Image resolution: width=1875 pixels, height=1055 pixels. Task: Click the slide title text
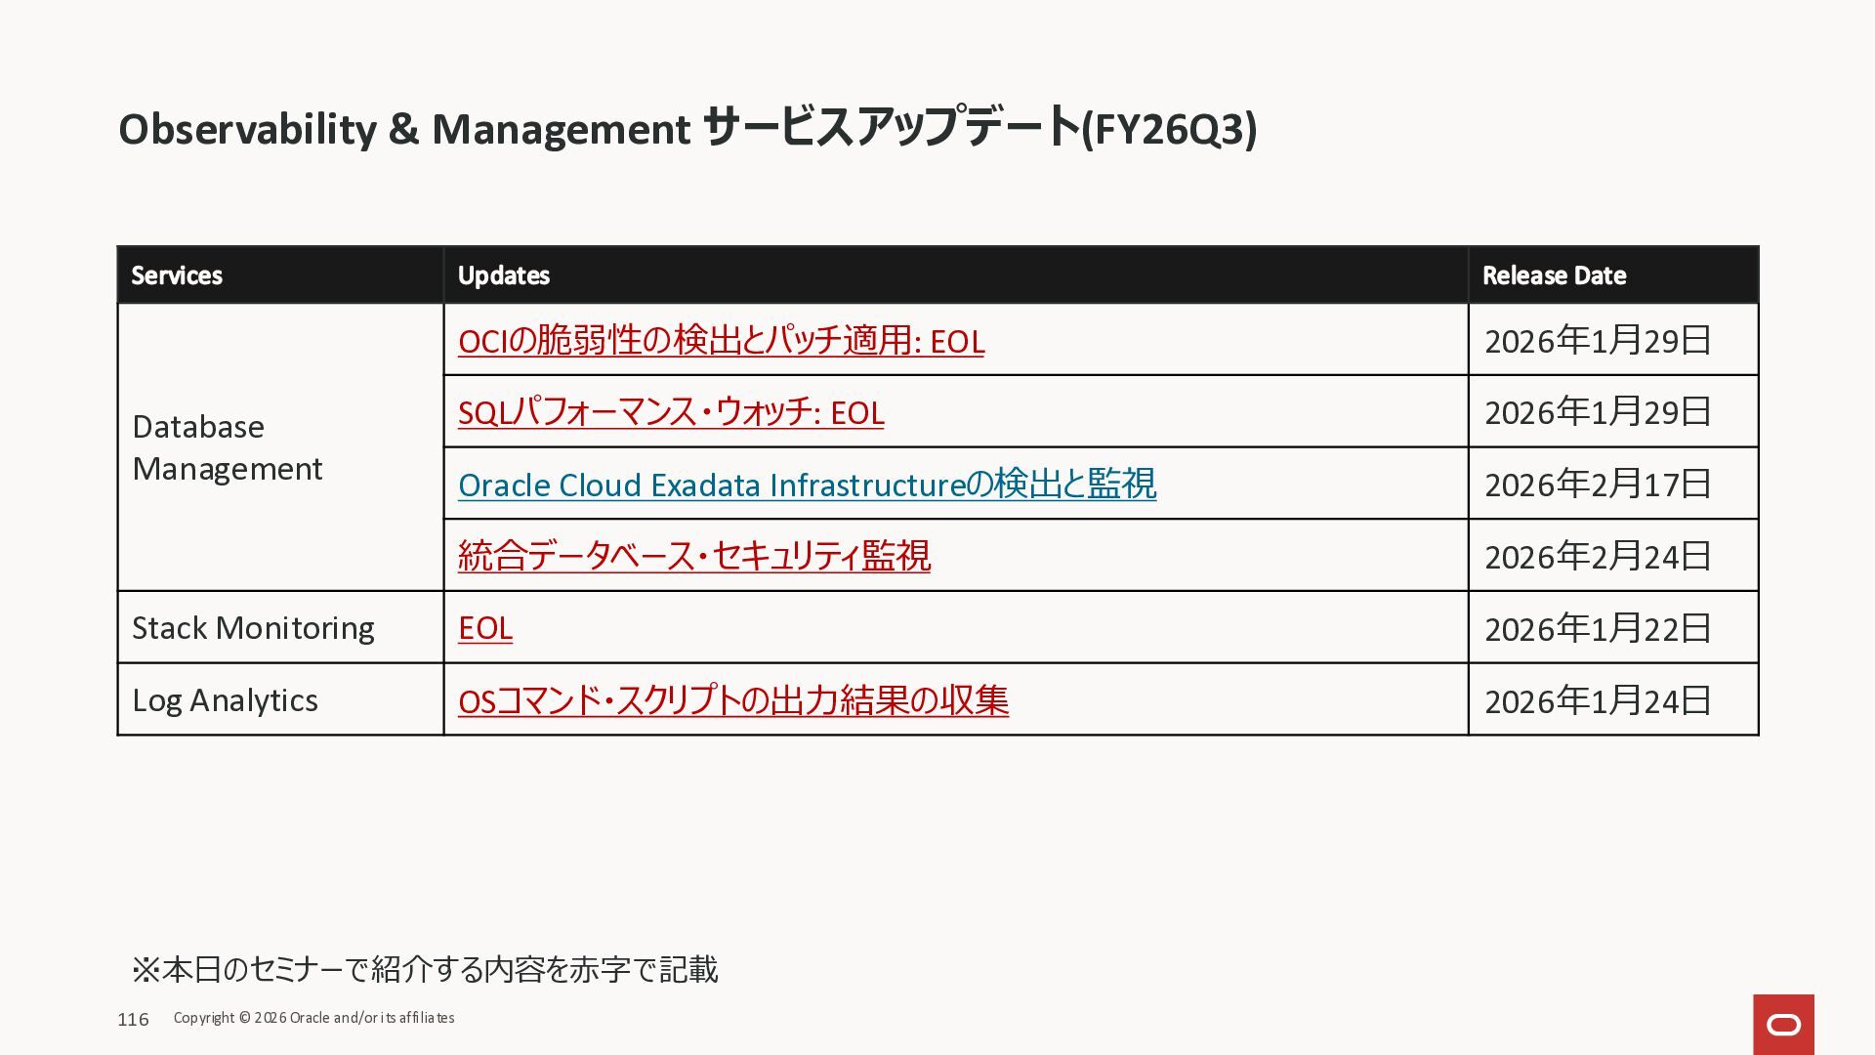point(687,129)
